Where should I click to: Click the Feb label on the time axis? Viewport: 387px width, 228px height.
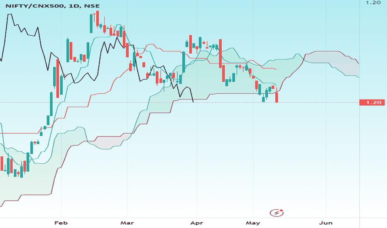[61, 223]
